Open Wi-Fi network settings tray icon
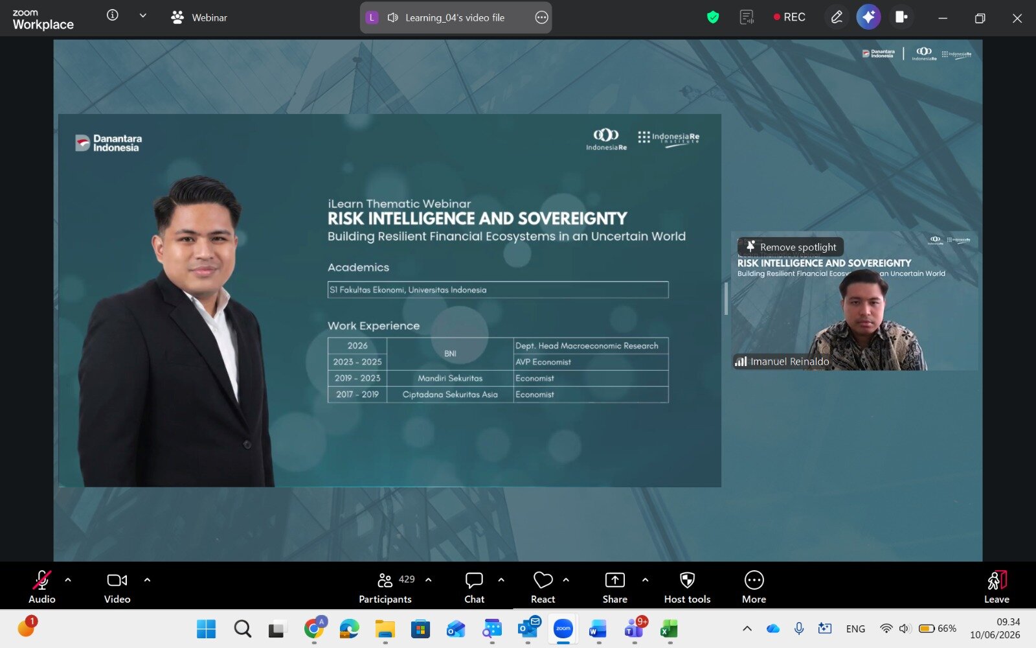Screen dimensions: 1036x648 coord(886,629)
